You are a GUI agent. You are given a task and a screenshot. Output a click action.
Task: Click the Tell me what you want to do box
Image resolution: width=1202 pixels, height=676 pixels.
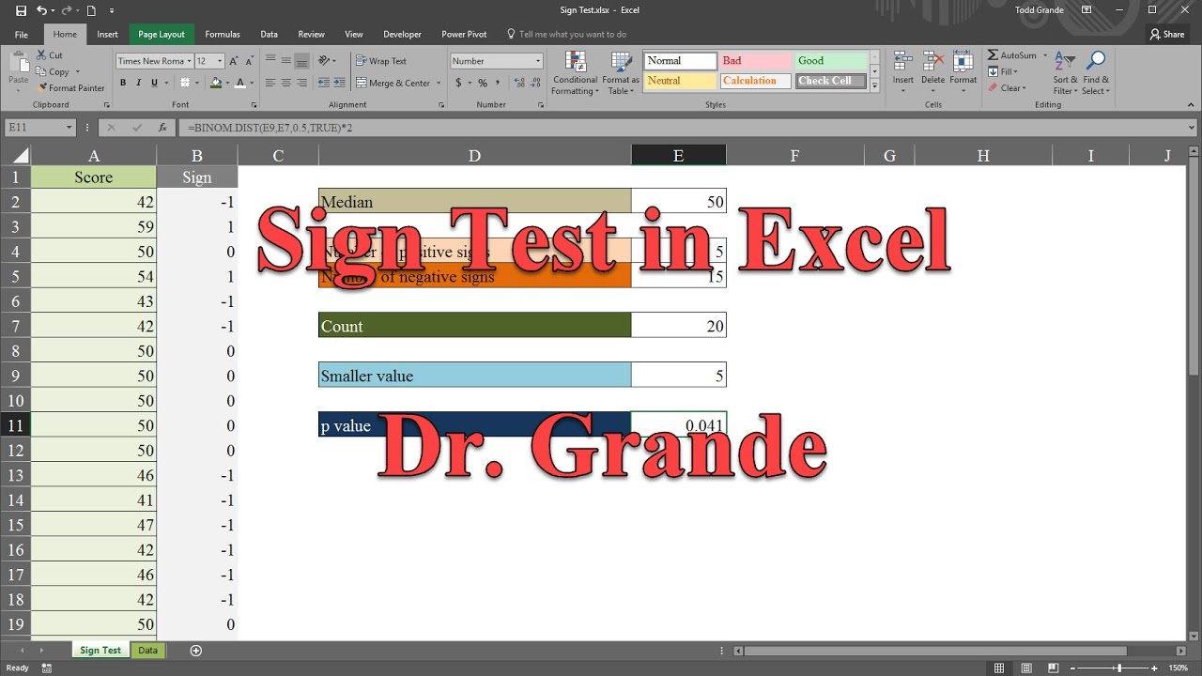(568, 34)
